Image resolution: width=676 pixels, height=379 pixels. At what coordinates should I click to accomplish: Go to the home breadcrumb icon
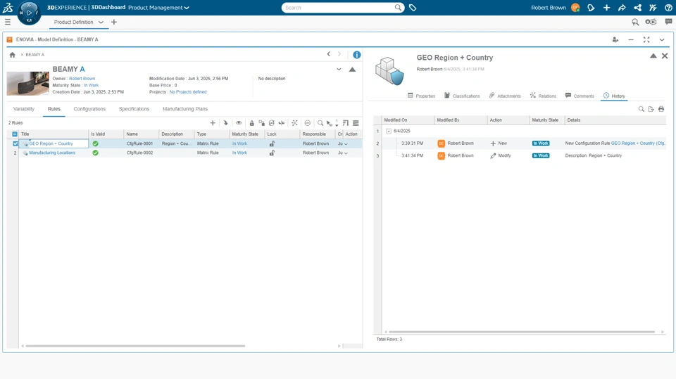click(x=13, y=55)
